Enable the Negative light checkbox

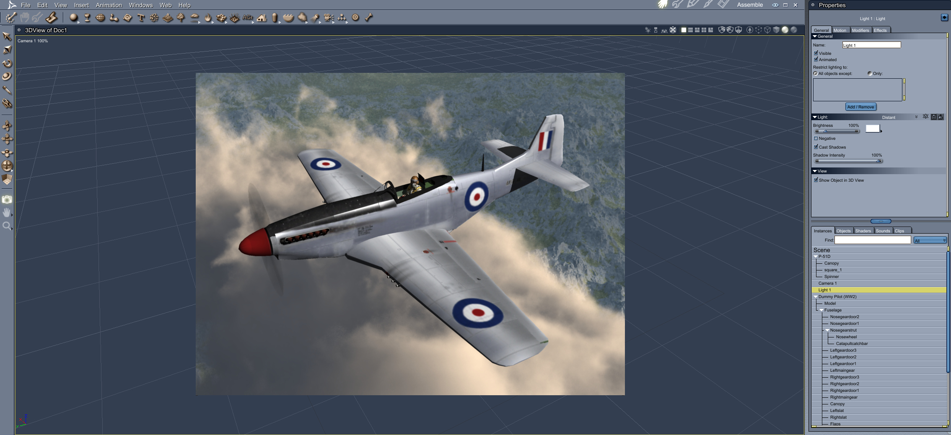816,138
